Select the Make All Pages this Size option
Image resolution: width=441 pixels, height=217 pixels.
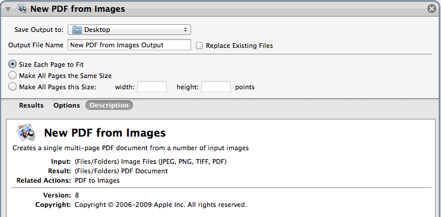click(x=12, y=87)
